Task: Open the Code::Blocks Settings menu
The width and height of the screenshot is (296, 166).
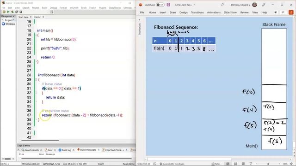Action: (x=128, y=8)
